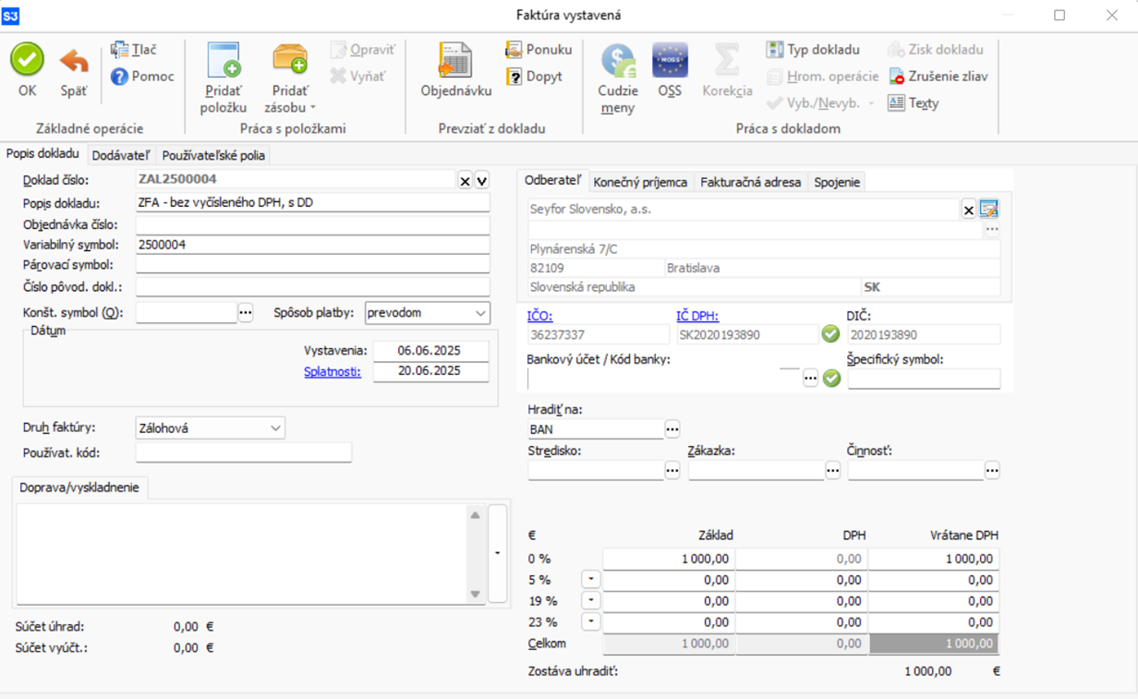
Task: Confirm the invoice with the green OK icon
Action: (x=27, y=60)
